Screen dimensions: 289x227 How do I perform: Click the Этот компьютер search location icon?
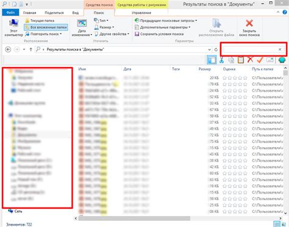pos(13,28)
